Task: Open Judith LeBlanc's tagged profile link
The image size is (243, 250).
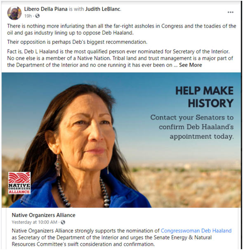Action: click(103, 9)
